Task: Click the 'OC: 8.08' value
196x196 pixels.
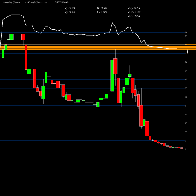Action: coord(134,9)
